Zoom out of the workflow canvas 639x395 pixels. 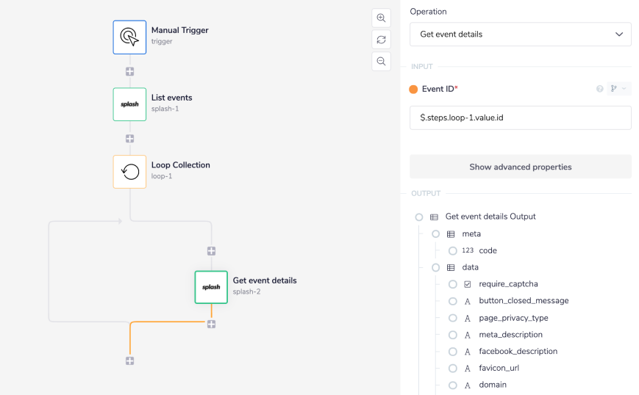point(381,62)
